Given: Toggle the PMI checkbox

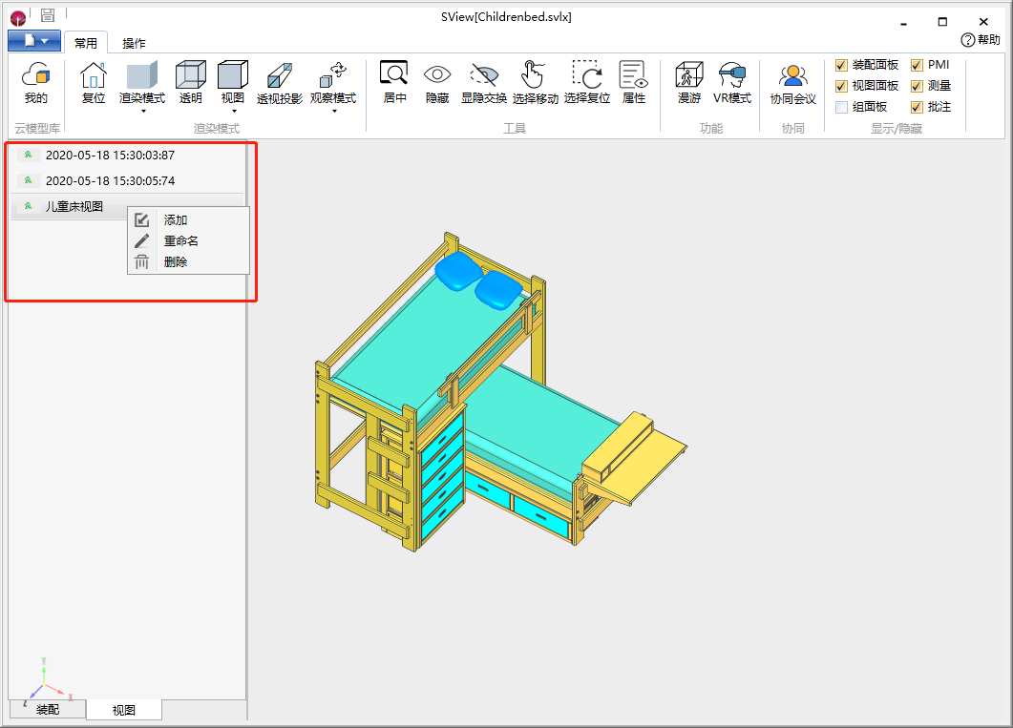Looking at the screenshot, I should [x=917, y=65].
